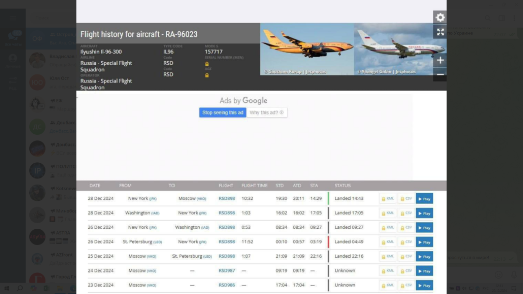Play the 23 Dec RSD986 flight

pos(424,285)
